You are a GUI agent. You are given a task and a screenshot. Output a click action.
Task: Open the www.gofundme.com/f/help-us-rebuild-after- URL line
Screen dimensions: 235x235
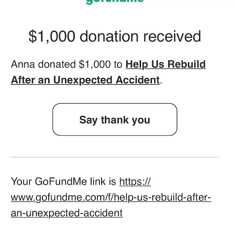coord(111,197)
